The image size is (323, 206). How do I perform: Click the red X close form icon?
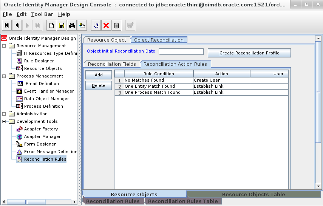106,25
